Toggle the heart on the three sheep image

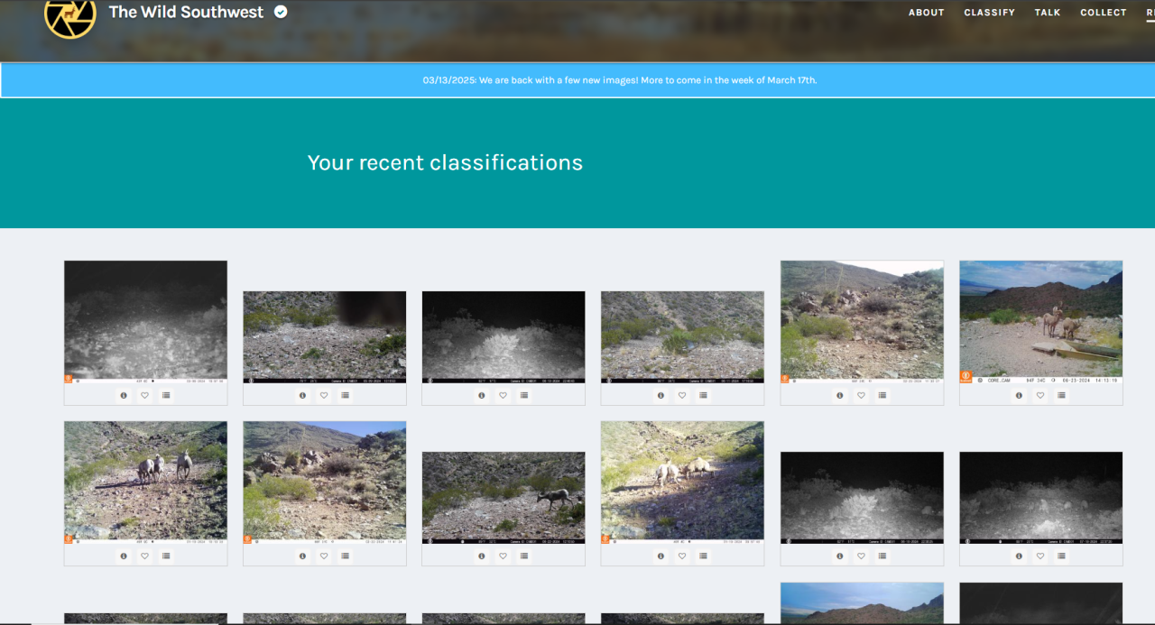(x=144, y=556)
